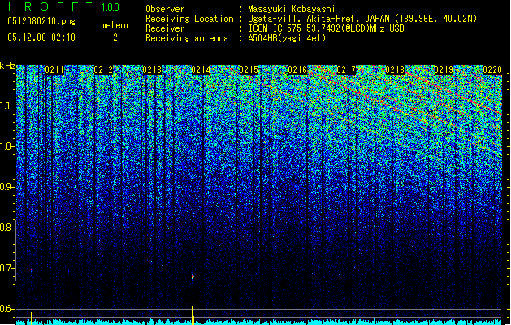The height and width of the screenshot is (325, 511).
Task: Click the 0220 time marker
Action: [492, 70]
